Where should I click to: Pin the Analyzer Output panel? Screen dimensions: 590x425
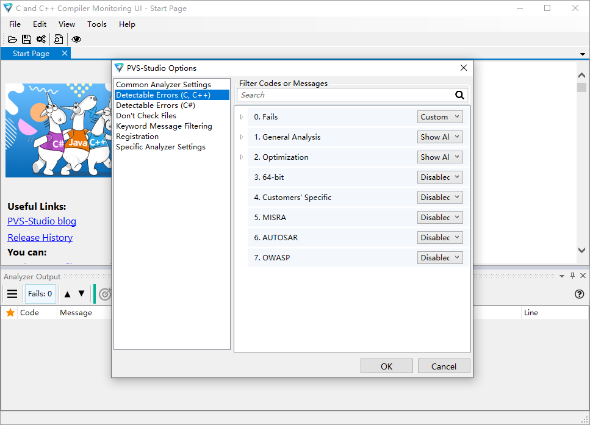click(572, 276)
